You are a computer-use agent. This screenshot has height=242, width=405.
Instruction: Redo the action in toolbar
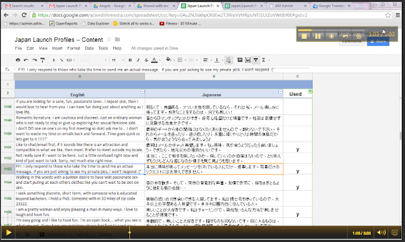[34, 60]
